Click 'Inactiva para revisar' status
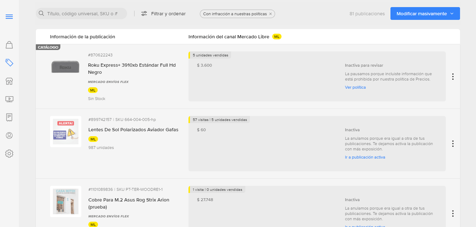Viewport: 476px width, 227px height. point(364,65)
